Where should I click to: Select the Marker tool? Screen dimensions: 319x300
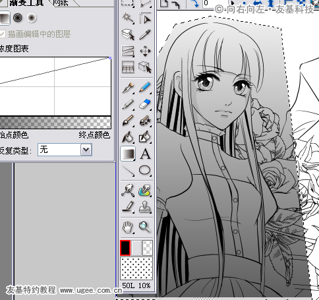(128, 104)
